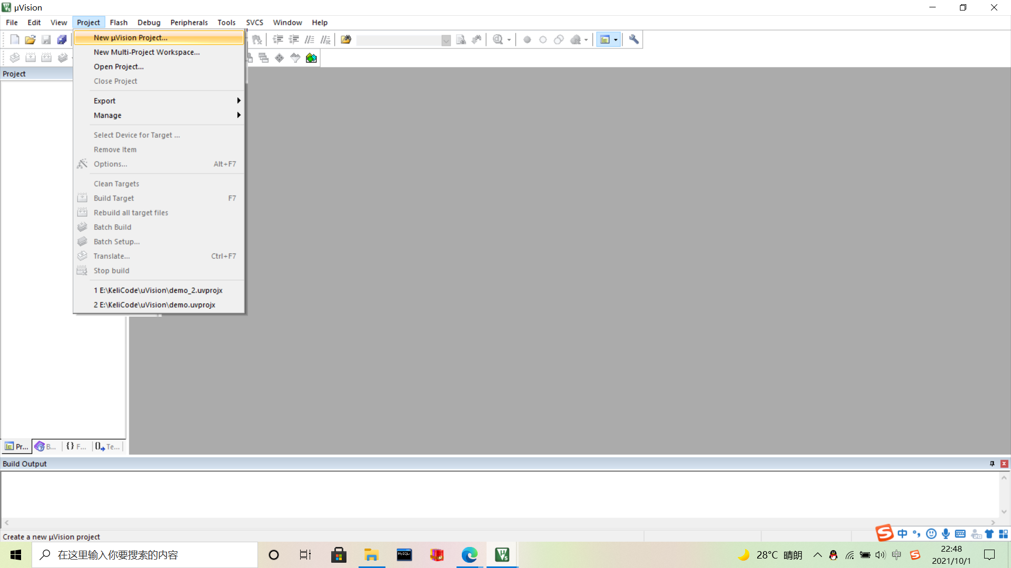This screenshot has width=1011, height=568.
Task: Toggle the Functions panel tab
Action: pyautogui.click(x=76, y=446)
